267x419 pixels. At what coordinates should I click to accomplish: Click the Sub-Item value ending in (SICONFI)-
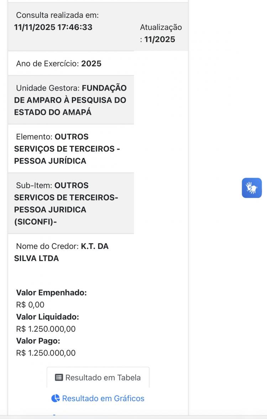click(x=36, y=222)
